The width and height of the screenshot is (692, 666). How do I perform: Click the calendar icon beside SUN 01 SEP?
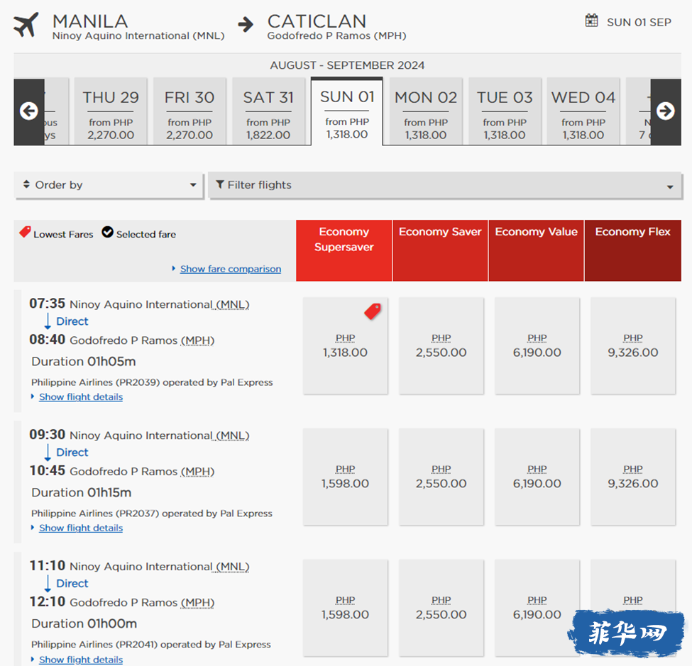coord(591,21)
